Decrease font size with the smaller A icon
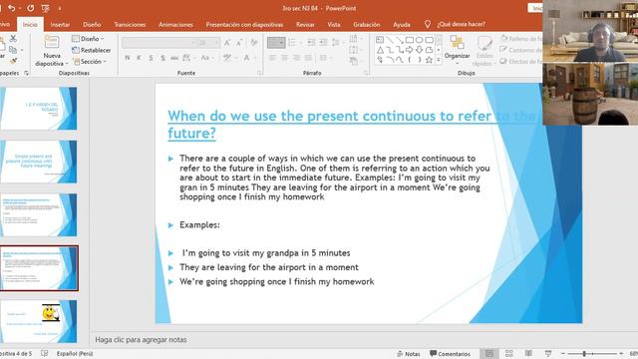Viewport: 638px width, 359px height. click(239, 42)
